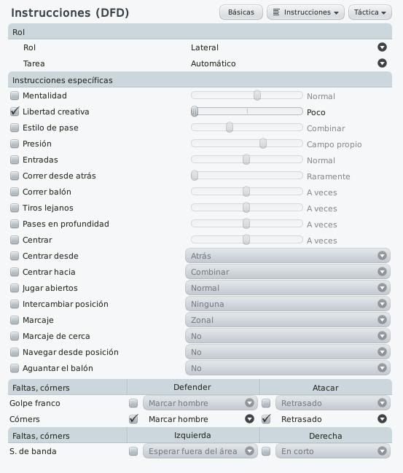Image resolution: width=403 pixels, height=473 pixels.
Task: Click arrow icon on Córners Retrasado
Action: click(382, 418)
